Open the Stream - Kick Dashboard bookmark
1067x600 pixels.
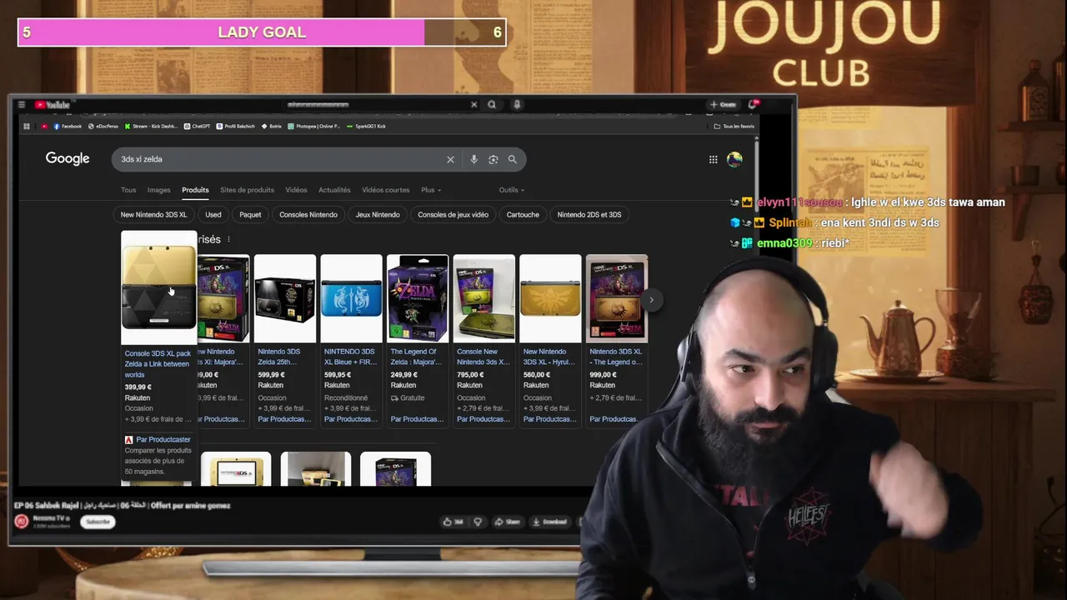(x=151, y=127)
